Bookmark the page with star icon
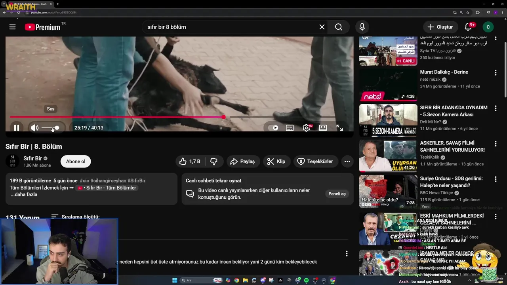 pyautogui.click(x=468, y=12)
